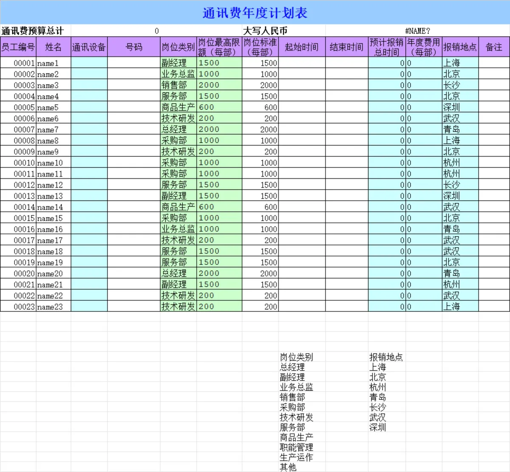Click the empty 结束时间 cell for name3
Image resolution: width=510 pixels, height=472 pixels.
coord(347,85)
